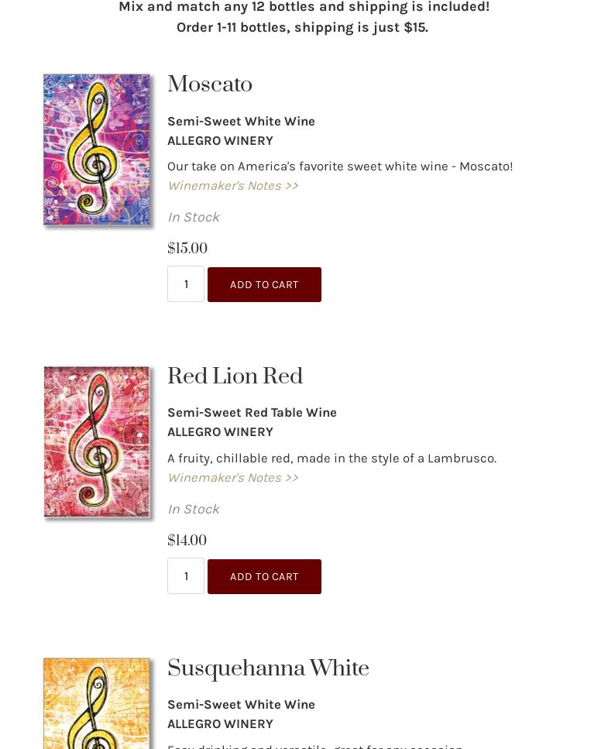Click ALLEGRO WINERY under Moscato
608x749 pixels.
220,140
